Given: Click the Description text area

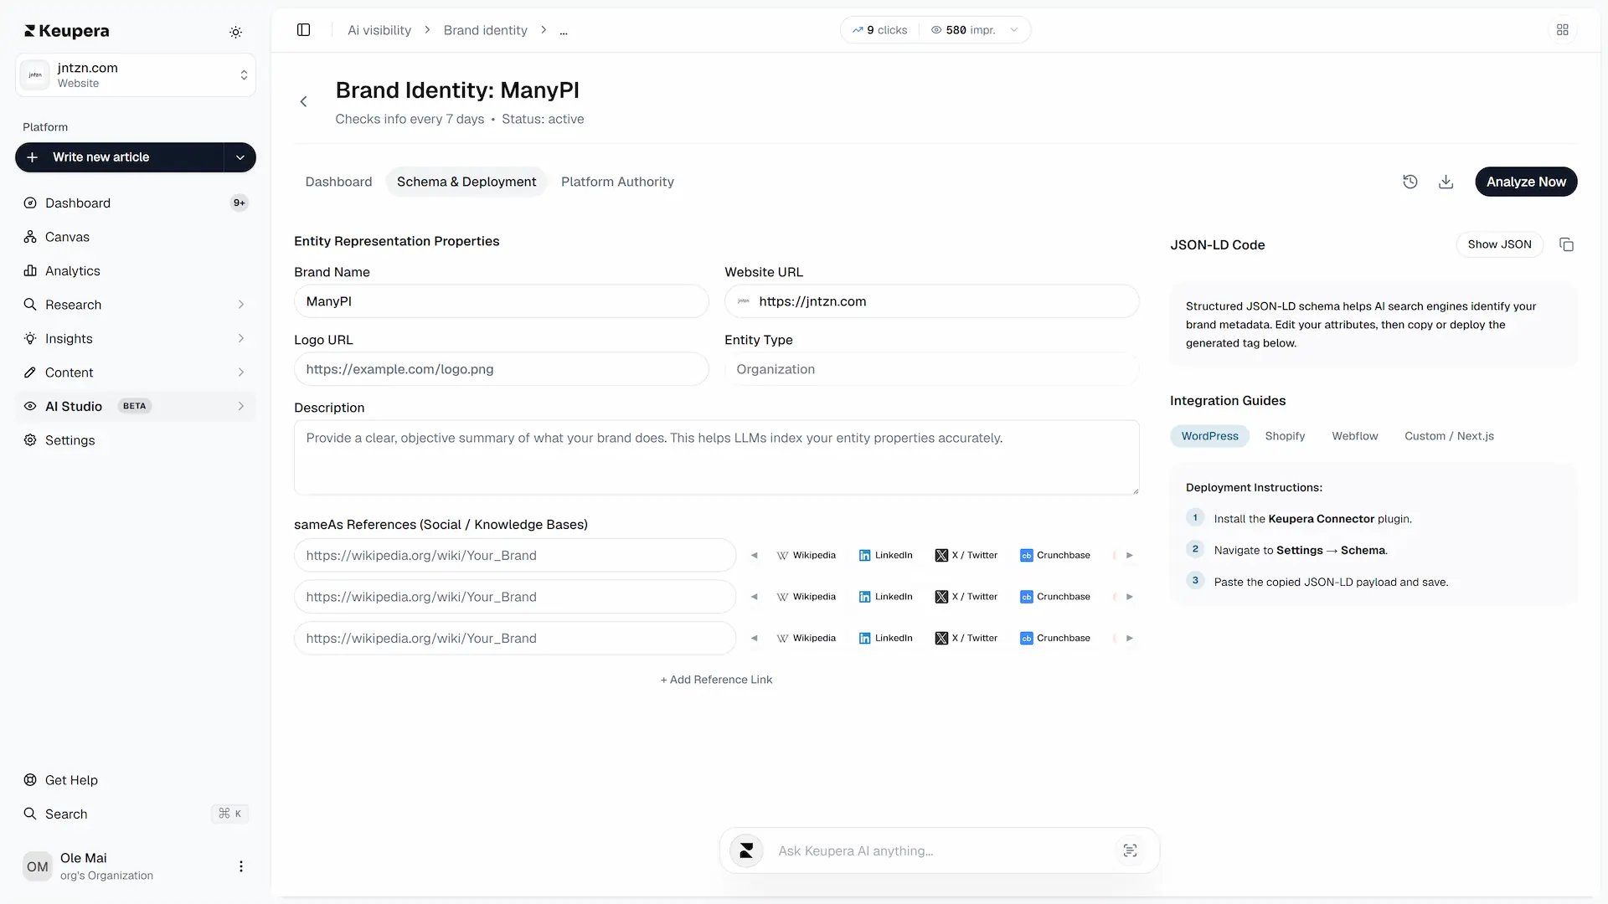Looking at the screenshot, I should click(x=716, y=458).
